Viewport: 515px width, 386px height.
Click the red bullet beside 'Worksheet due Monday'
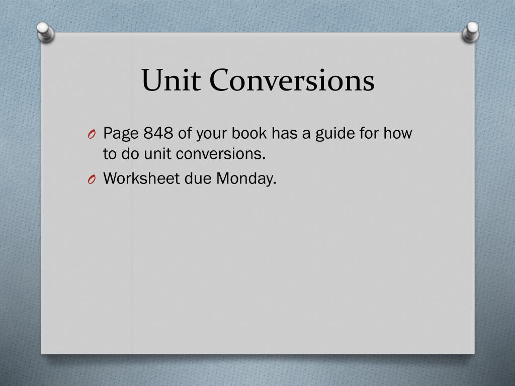(x=92, y=179)
